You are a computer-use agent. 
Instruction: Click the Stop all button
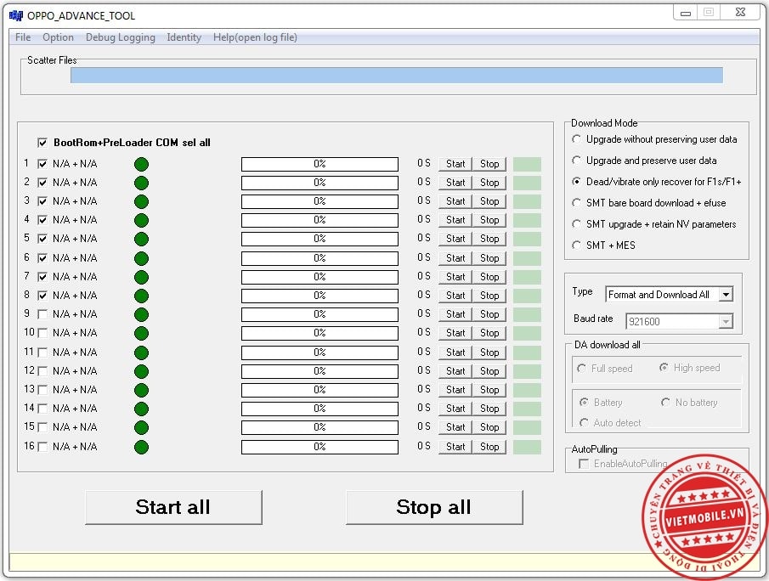[434, 507]
